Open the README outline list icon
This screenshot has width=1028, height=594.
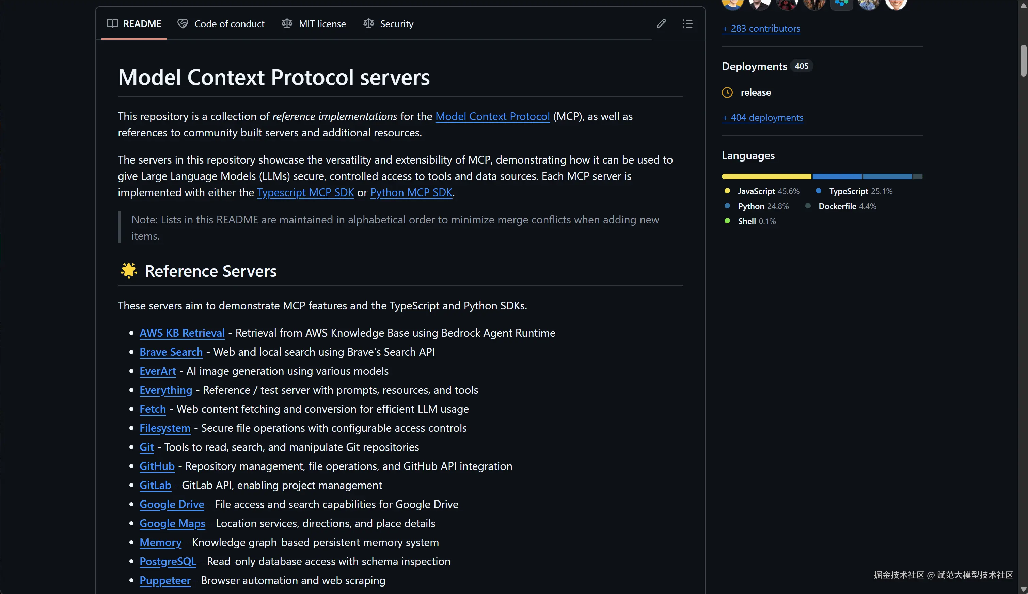point(687,23)
